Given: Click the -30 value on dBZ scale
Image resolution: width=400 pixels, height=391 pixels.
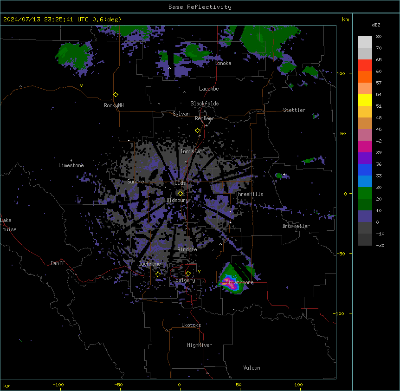Looking at the screenshot, I should point(380,245).
